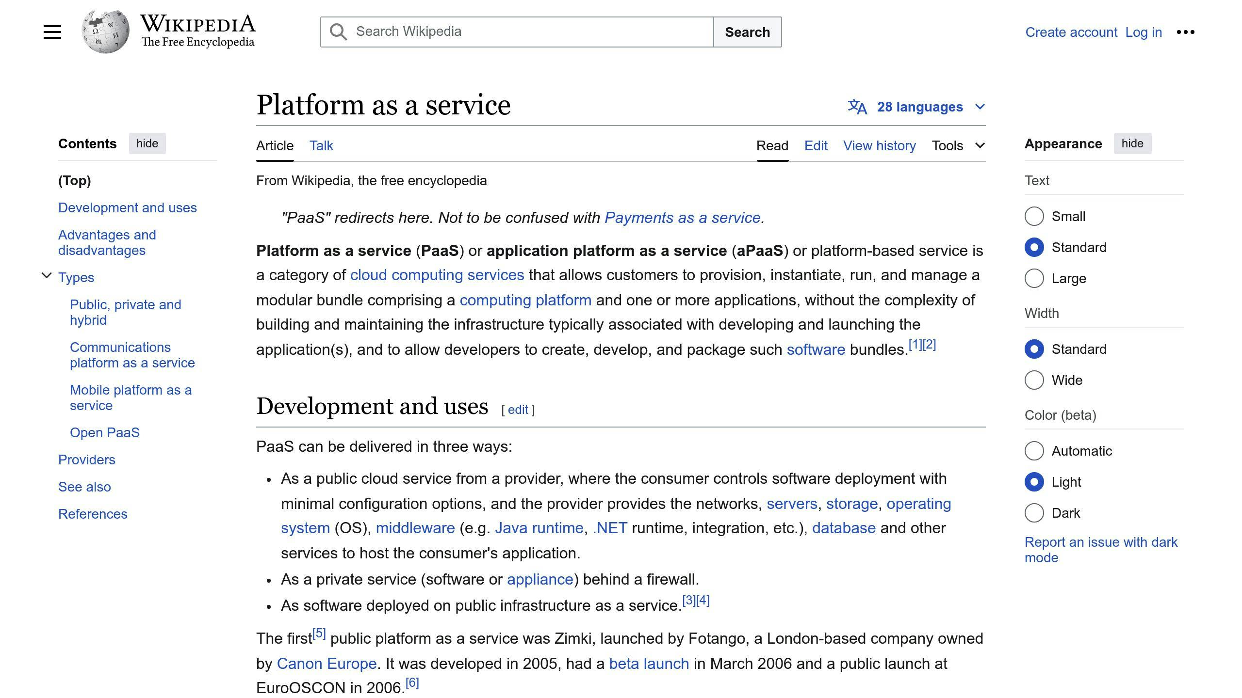Jump to Advantages and disadvantages section
The height and width of the screenshot is (698, 1242).
[107, 242]
